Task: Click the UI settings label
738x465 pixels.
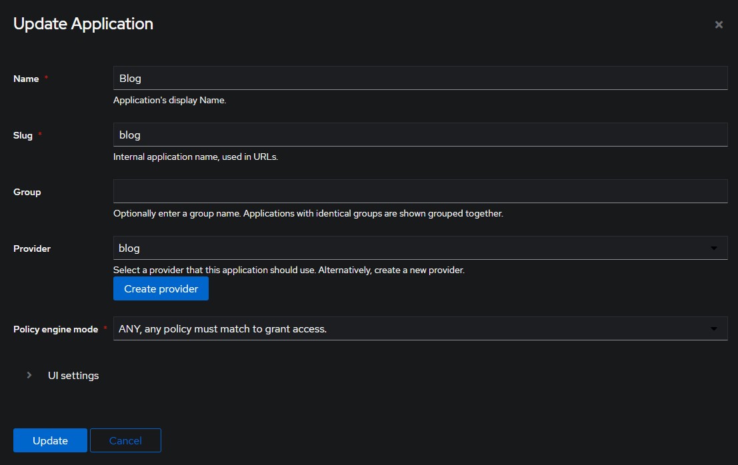Action: (73, 375)
